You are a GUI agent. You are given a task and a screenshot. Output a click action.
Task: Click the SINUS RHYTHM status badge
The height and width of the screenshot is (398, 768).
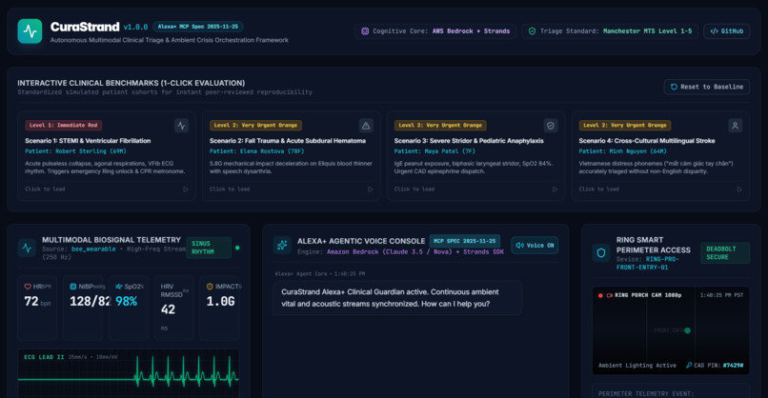pos(208,248)
